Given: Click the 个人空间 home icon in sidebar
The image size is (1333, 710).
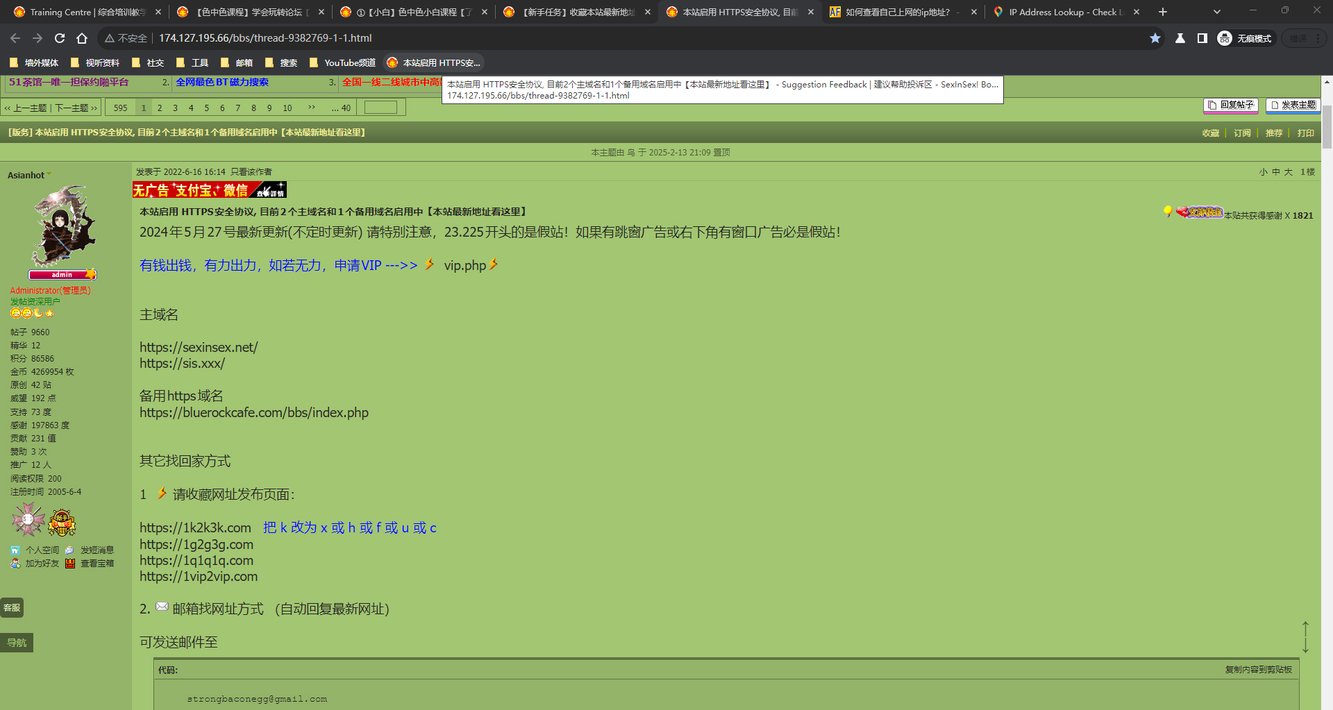Looking at the screenshot, I should (15, 550).
